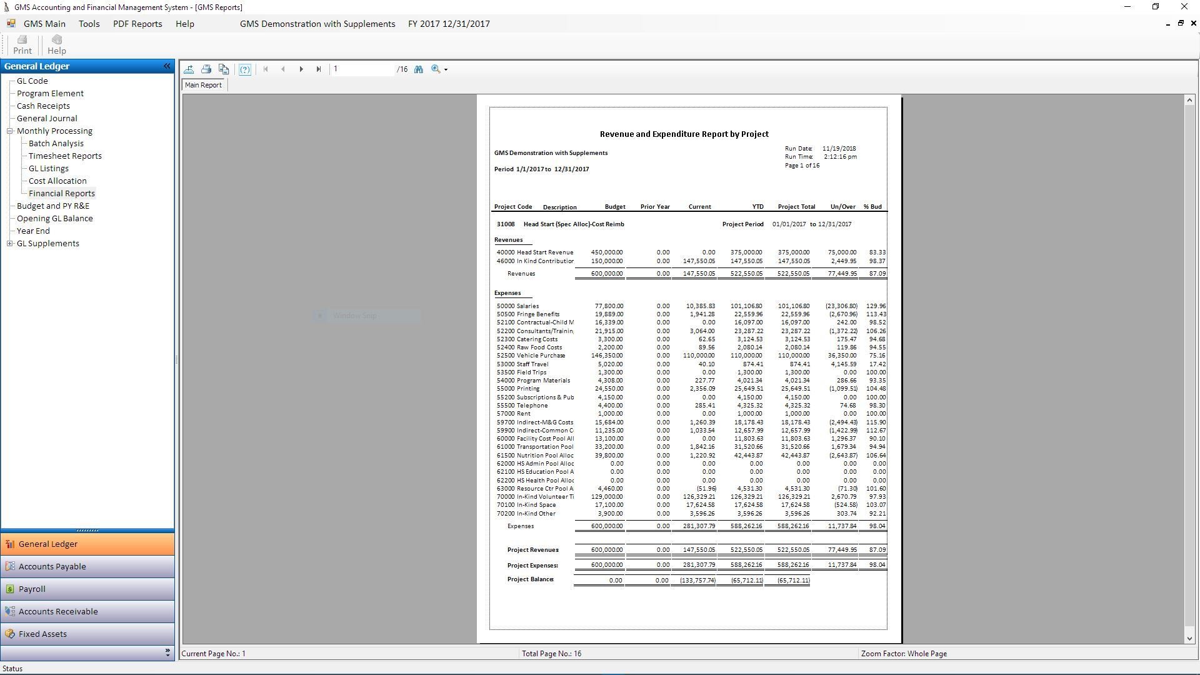The width and height of the screenshot is (1200, 675).
Task: Select Cost Allocation in the tree
Action: [57, 181]
